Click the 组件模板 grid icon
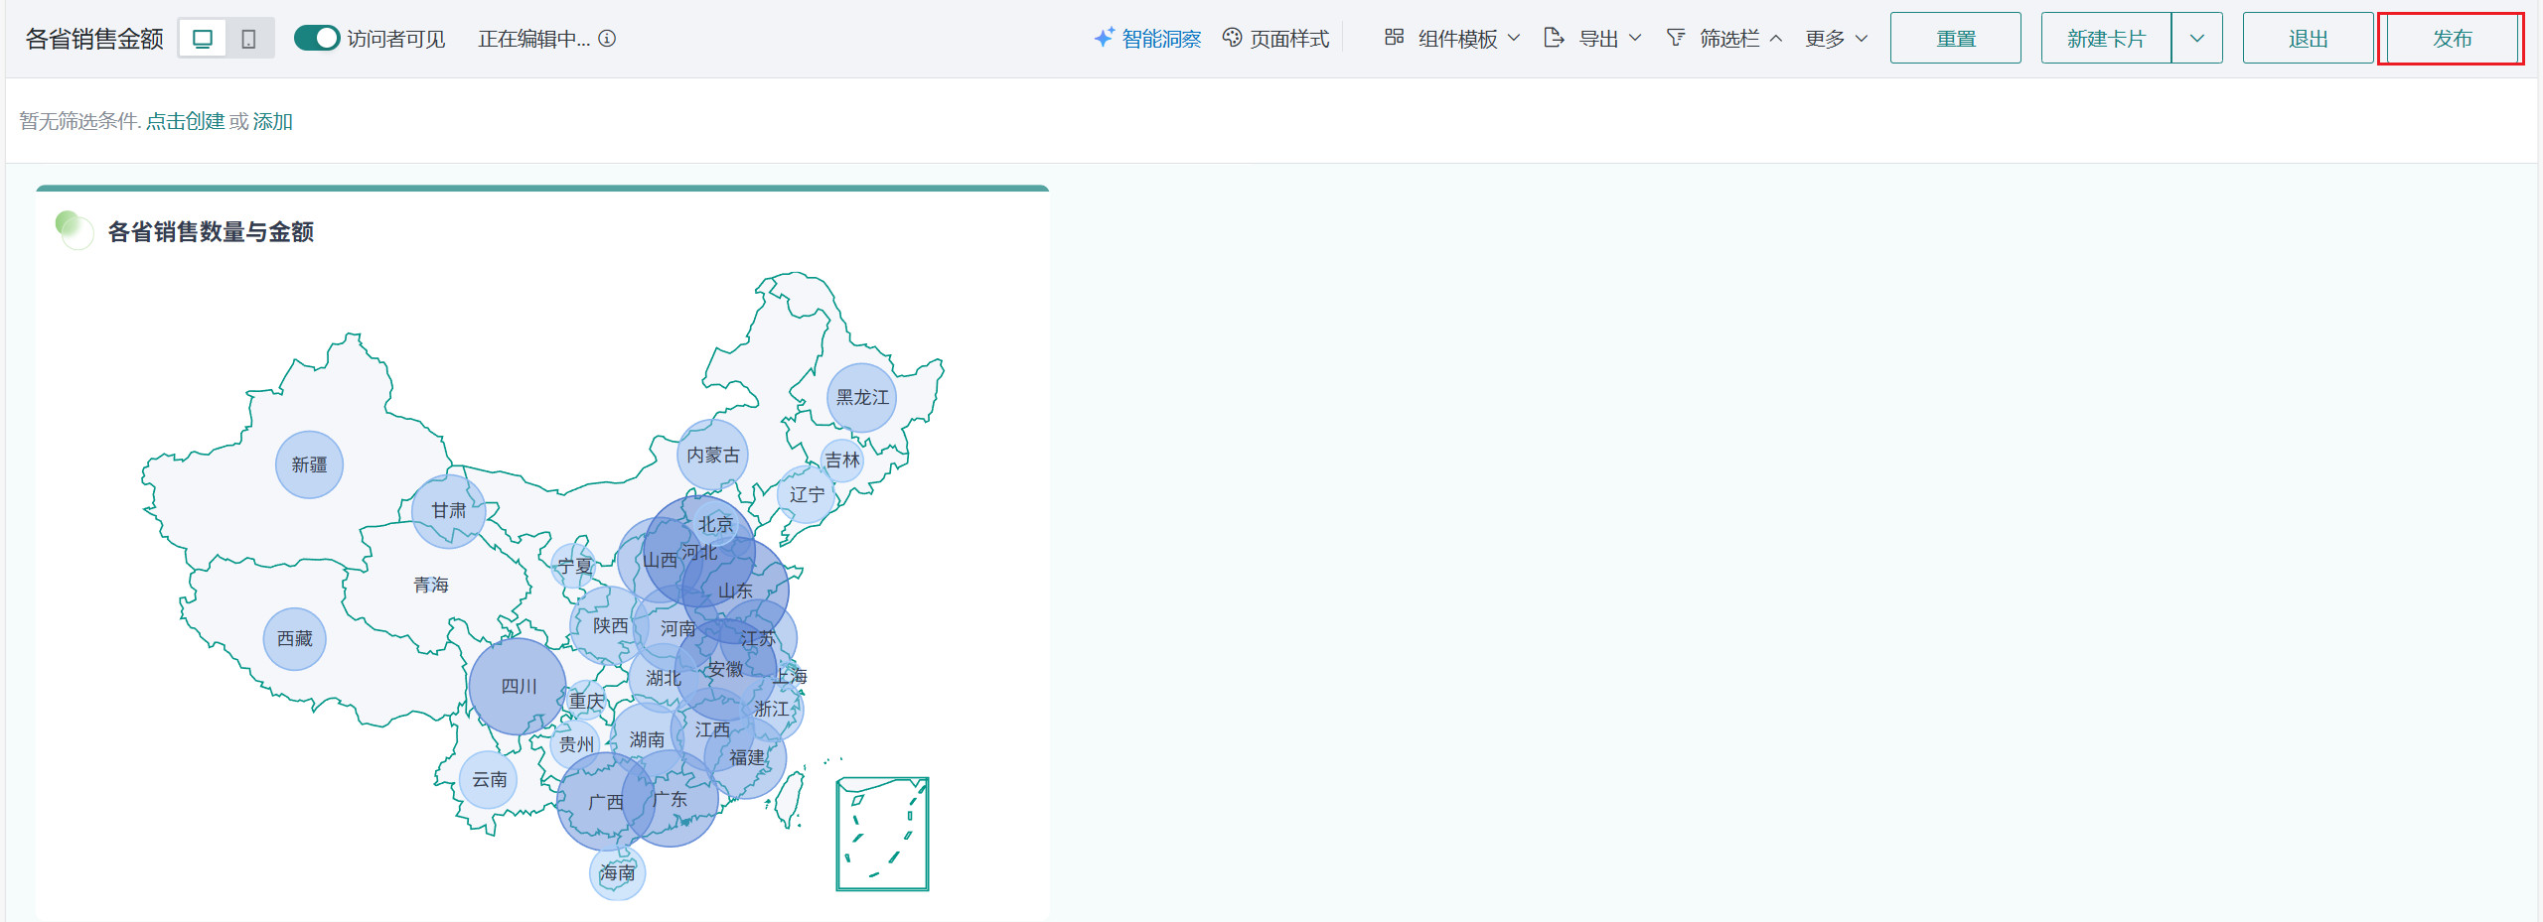The height and width of the screenshot is (922, 2543). (1394, 38)
